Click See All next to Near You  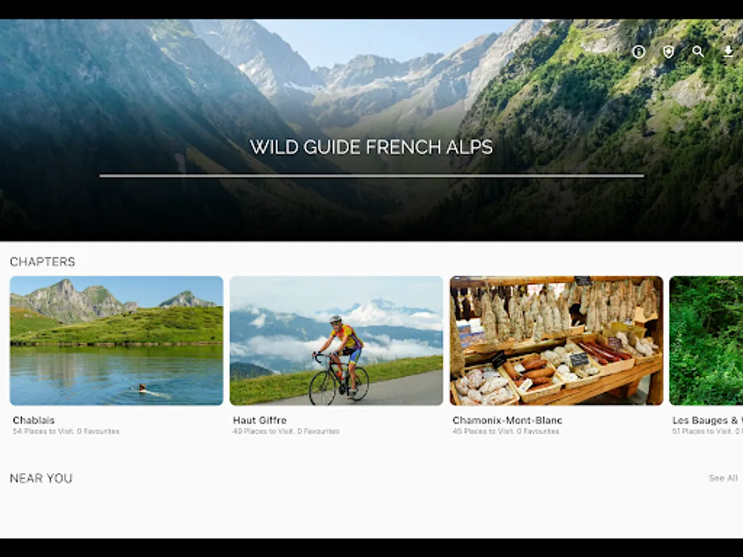tap(723, 478)
